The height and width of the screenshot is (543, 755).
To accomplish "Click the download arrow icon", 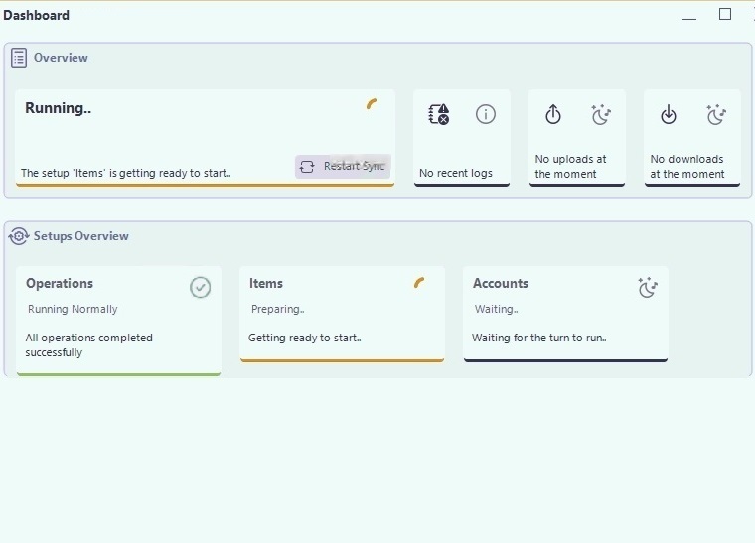I will coord(669,115).
